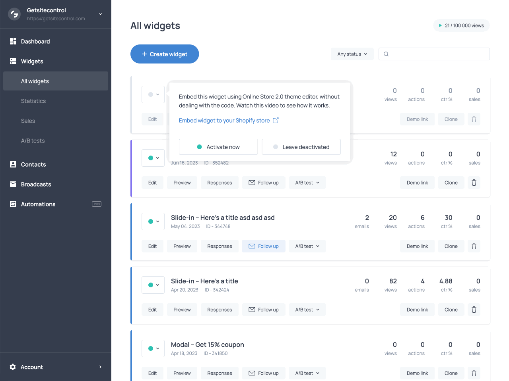
Task: Click the "Create widget" button
Action: point(164,54)
